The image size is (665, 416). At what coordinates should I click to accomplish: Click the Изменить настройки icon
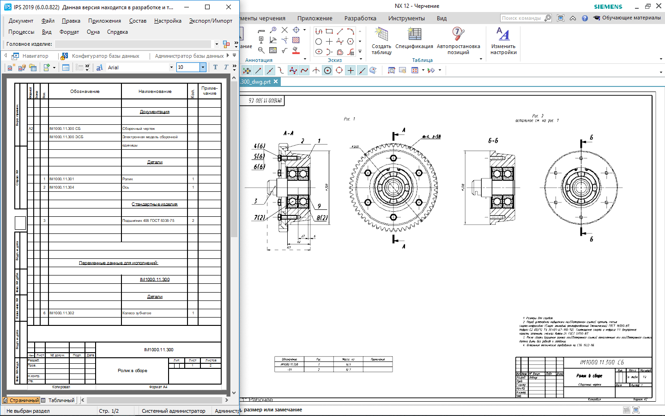(x=503, y=35)
